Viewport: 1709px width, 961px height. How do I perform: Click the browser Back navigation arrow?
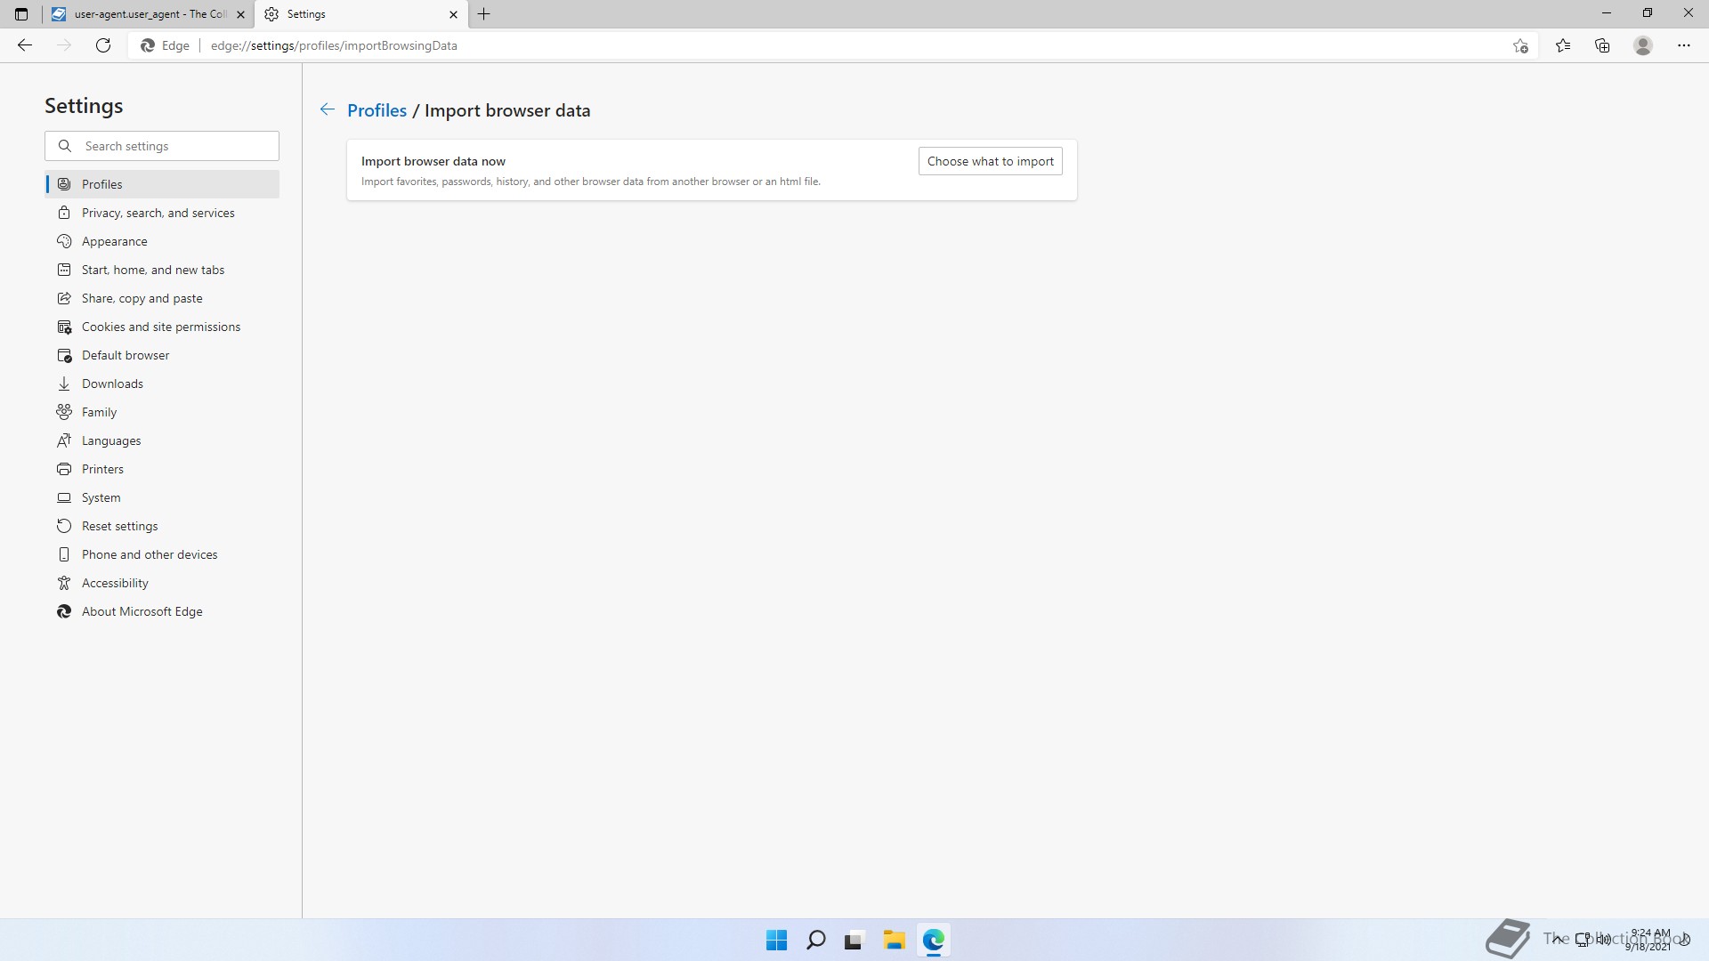pyautogui.click(x=25, y=45)
